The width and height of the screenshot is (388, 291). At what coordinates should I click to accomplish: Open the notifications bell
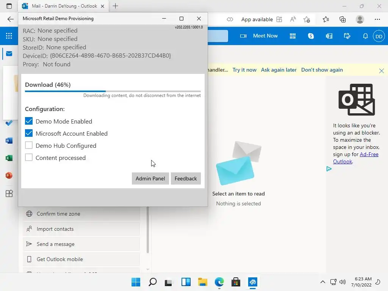[365, 36]
